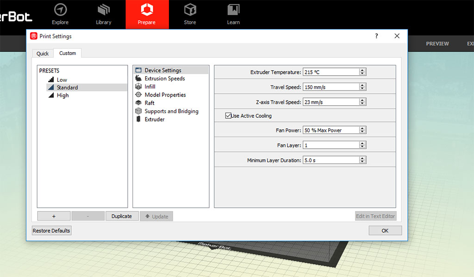This screenshot has height=277, width=474.
Task: Switch to the Custom tab
Action: 68,53
